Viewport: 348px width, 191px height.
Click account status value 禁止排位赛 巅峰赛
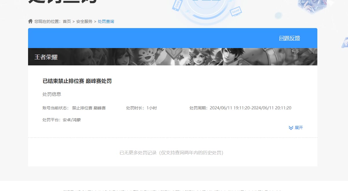(89, 108)
